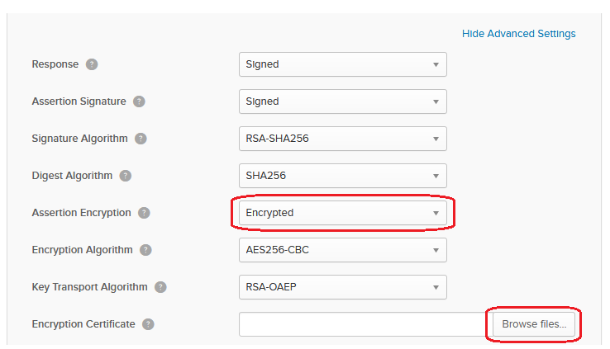Click the arrow on the Assertion Encryption dropdown
Viewport: 610px width, 349px height.
point(436,213)
